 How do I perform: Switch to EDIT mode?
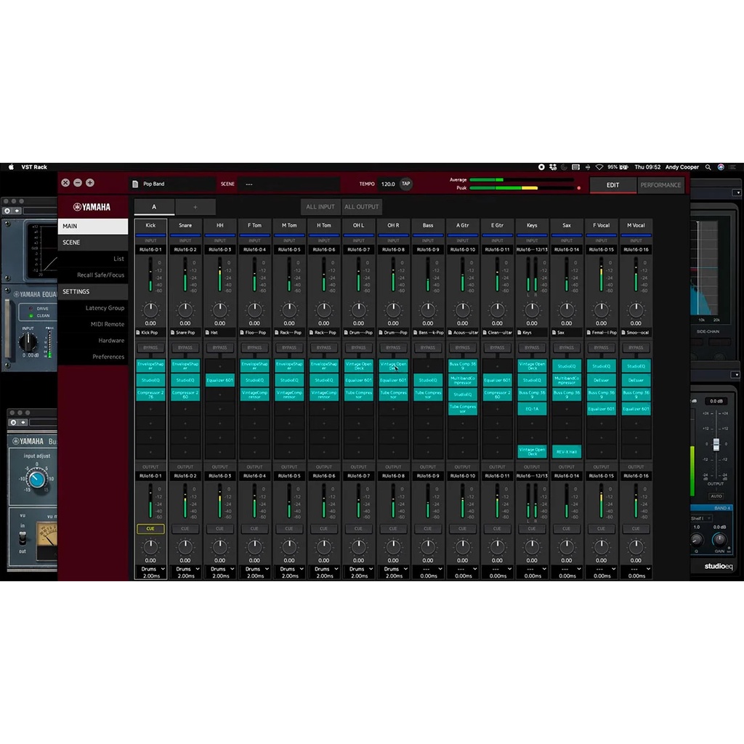coord(612,185)
